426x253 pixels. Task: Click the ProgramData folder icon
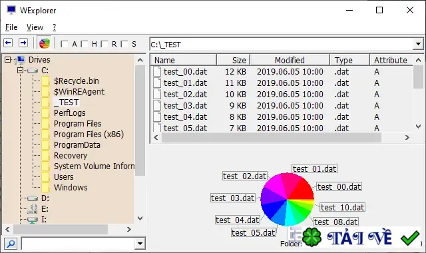click(x=45, y=145)
